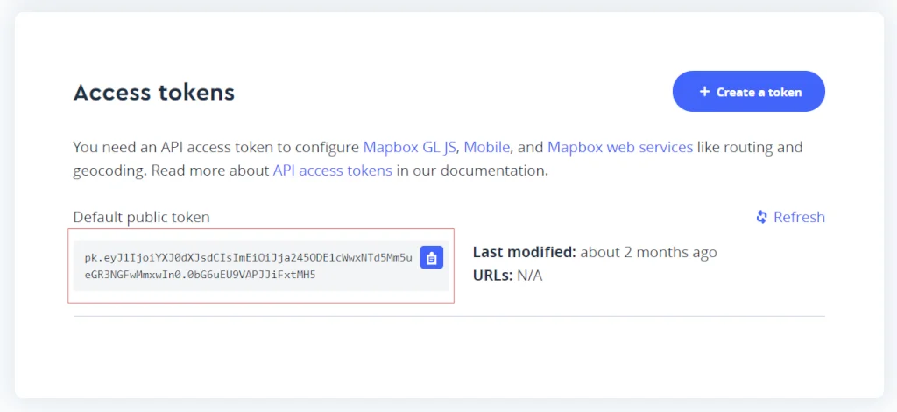Open the Mapbox web services link
Screen dimensions: 897x412
coord(620,147)
